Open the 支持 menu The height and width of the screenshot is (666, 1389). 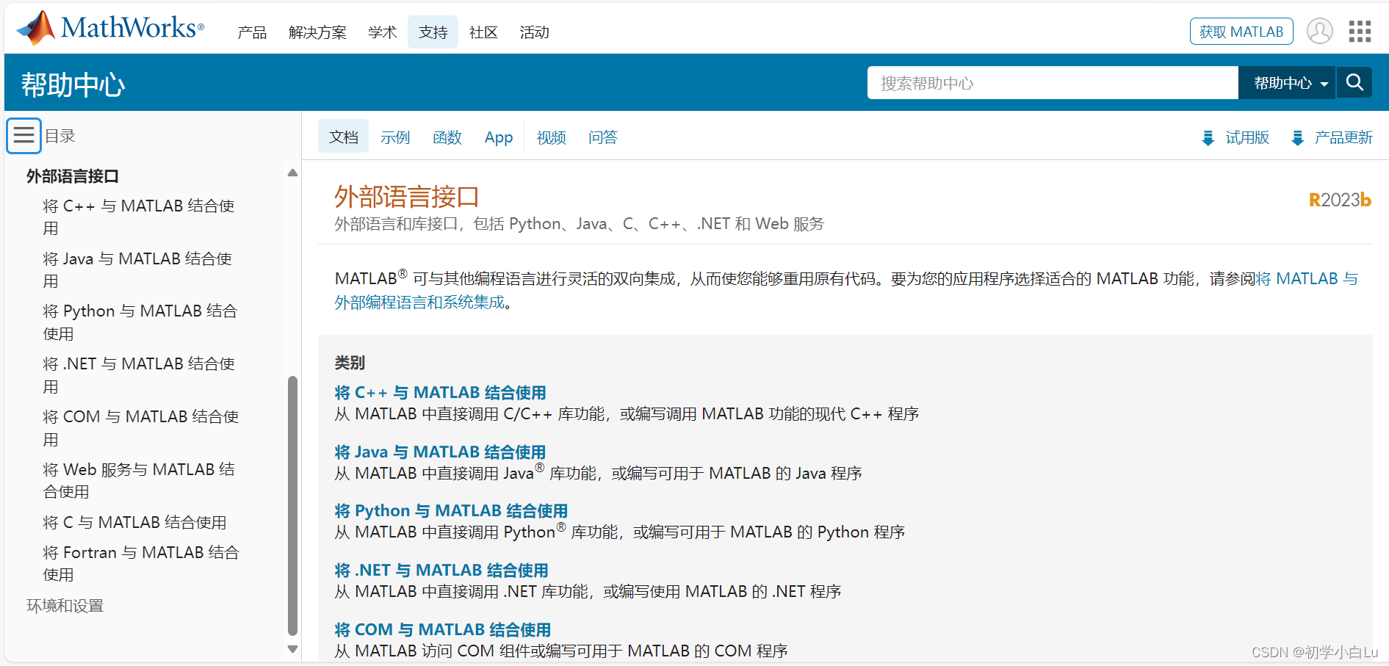click(x=433, y=32)
